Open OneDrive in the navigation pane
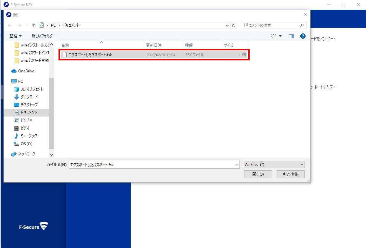 pos(26,71)
